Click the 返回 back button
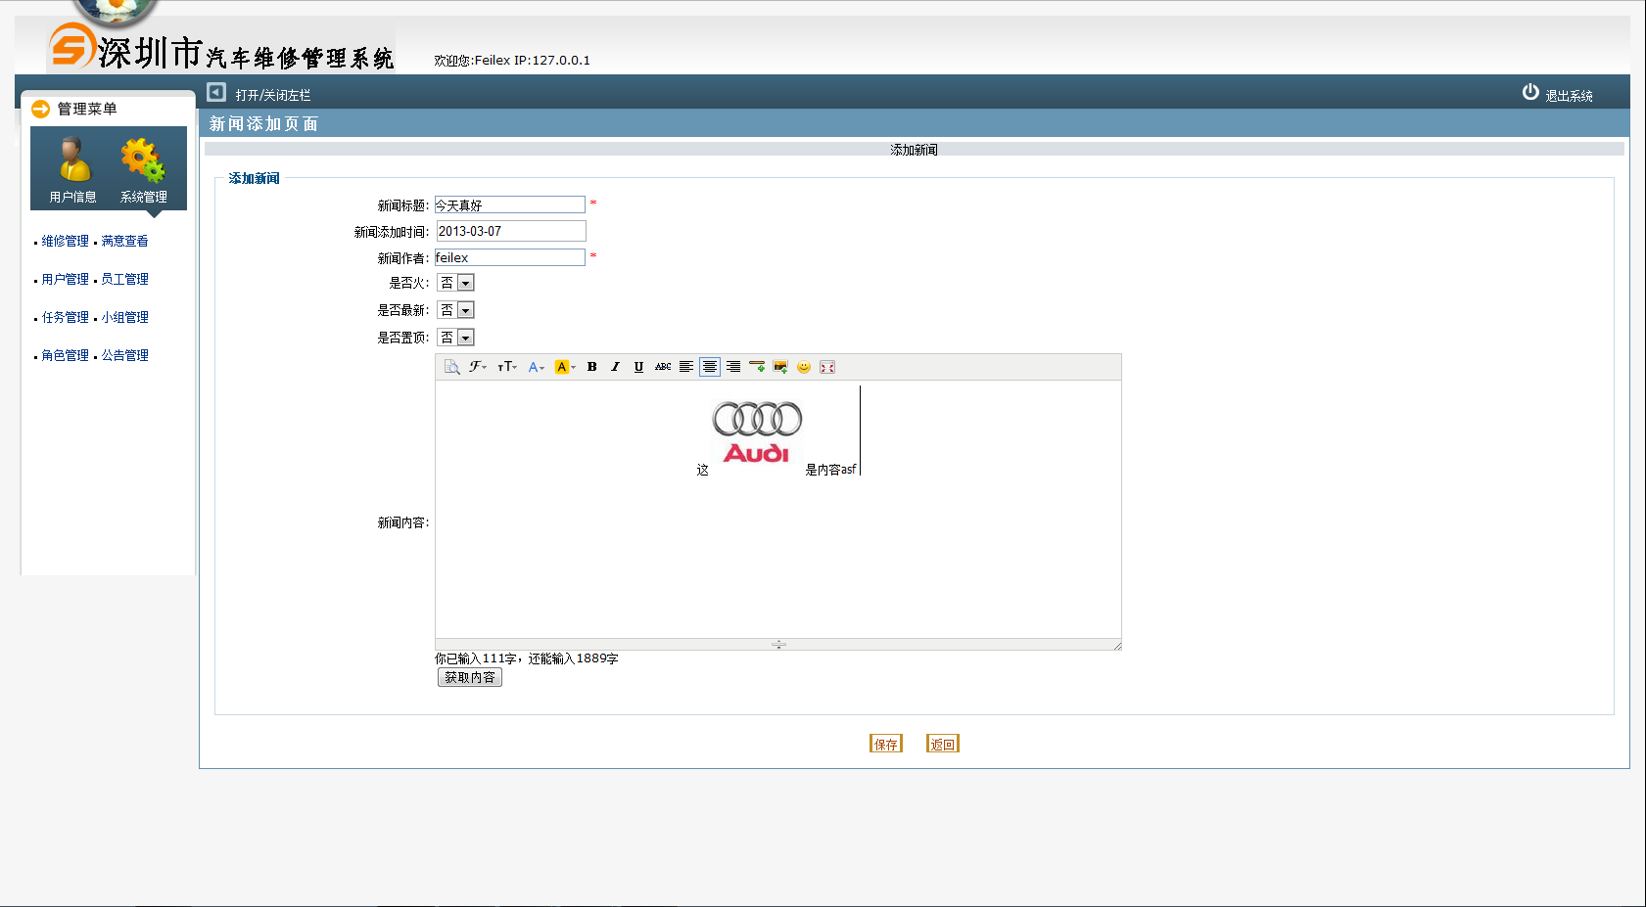The width and height of the screenshot is (1646, 907). pos(943,744)
